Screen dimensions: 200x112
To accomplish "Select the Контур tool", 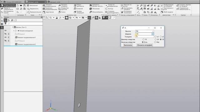I will 109,9.
